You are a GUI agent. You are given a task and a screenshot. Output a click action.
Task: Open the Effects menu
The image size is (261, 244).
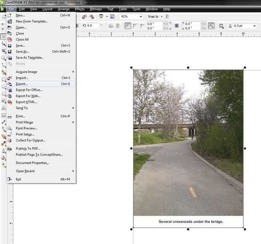click(x=80, y=9)
